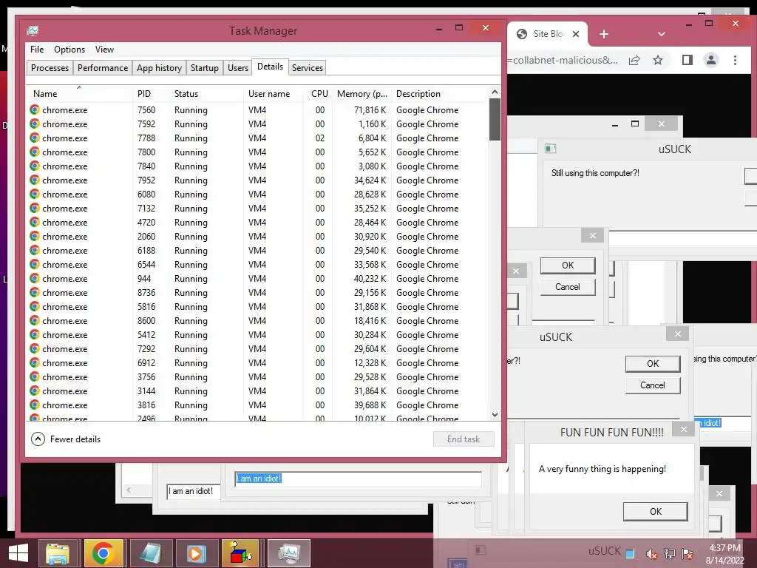
Task: Open the Windows Start button
Action: coord(18,552)
